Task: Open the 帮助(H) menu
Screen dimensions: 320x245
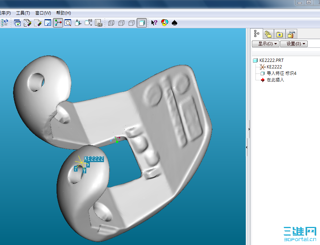Action: (x=63, y=13)
